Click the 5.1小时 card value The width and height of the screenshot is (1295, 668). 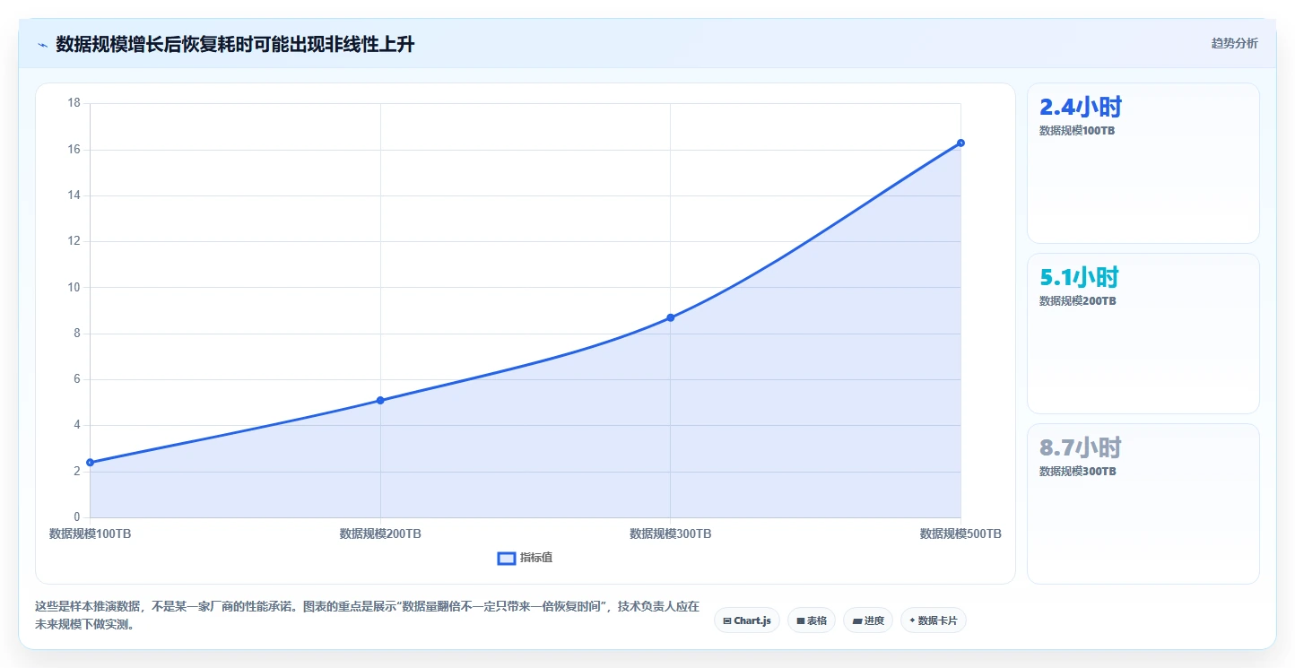tap(1080, 277)
